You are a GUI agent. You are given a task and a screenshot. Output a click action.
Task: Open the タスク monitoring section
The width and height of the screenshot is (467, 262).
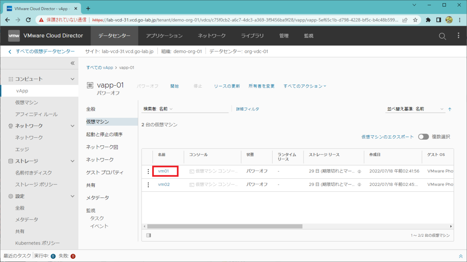tap(97, 218)
